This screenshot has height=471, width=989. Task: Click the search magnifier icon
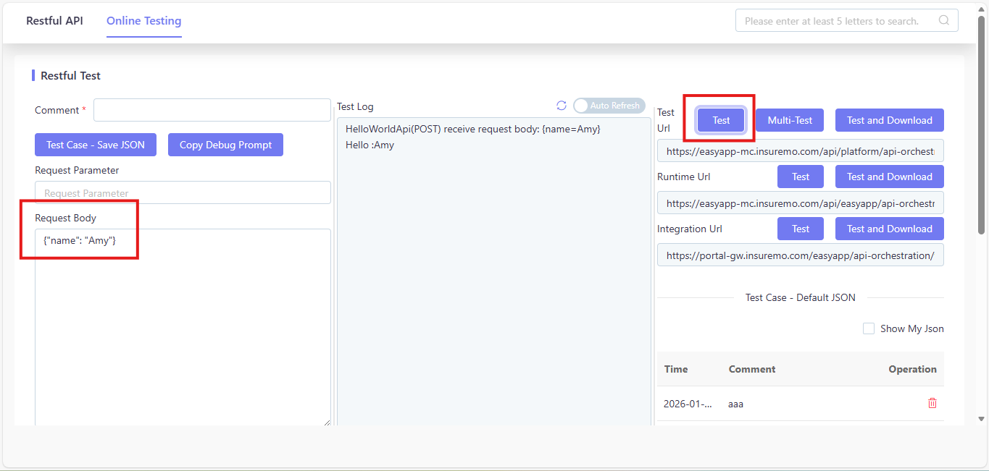944,20
